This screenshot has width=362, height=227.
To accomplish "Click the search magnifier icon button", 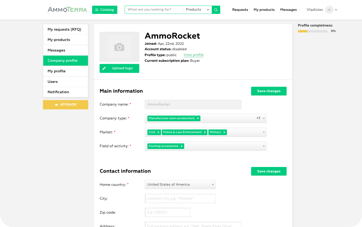I will coord(216,10).
